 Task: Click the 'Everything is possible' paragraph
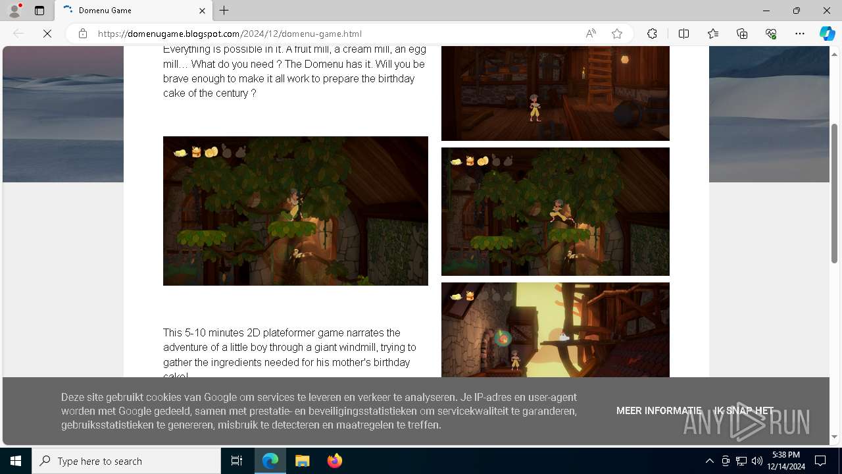pos(294,71)
